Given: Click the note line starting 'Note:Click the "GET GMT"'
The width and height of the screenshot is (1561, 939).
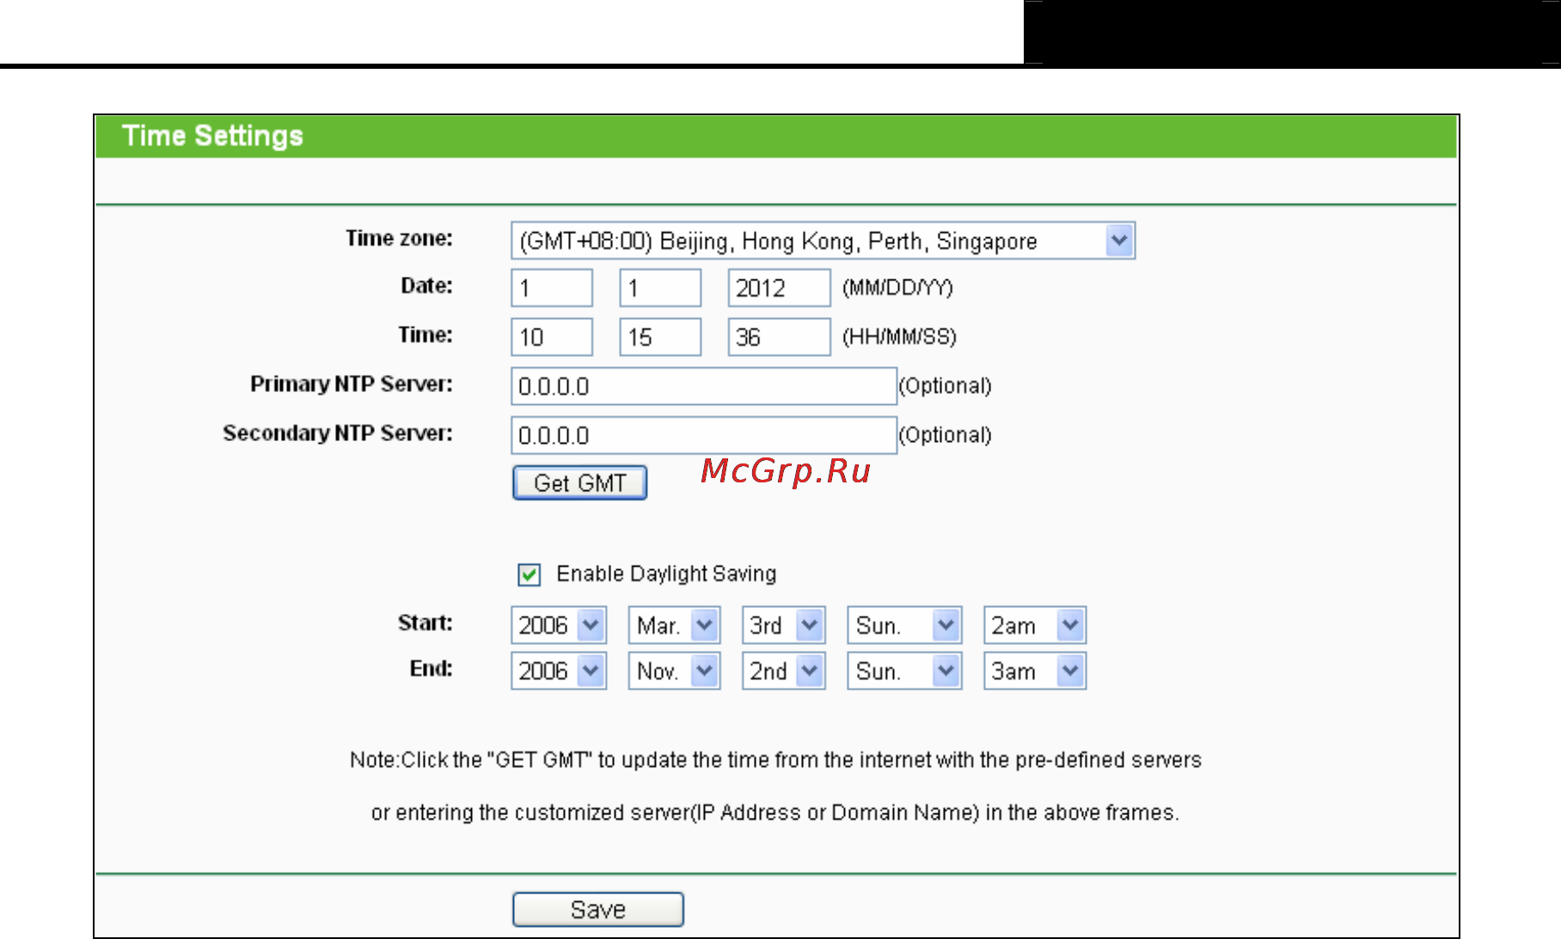Looking at the screenshot, I should (x=775, y=760).
